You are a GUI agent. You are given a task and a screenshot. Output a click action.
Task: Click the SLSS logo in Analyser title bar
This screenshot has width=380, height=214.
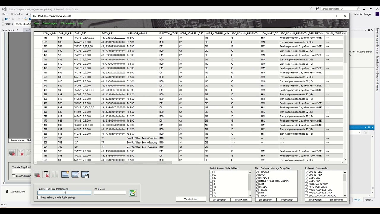(34, 16)
